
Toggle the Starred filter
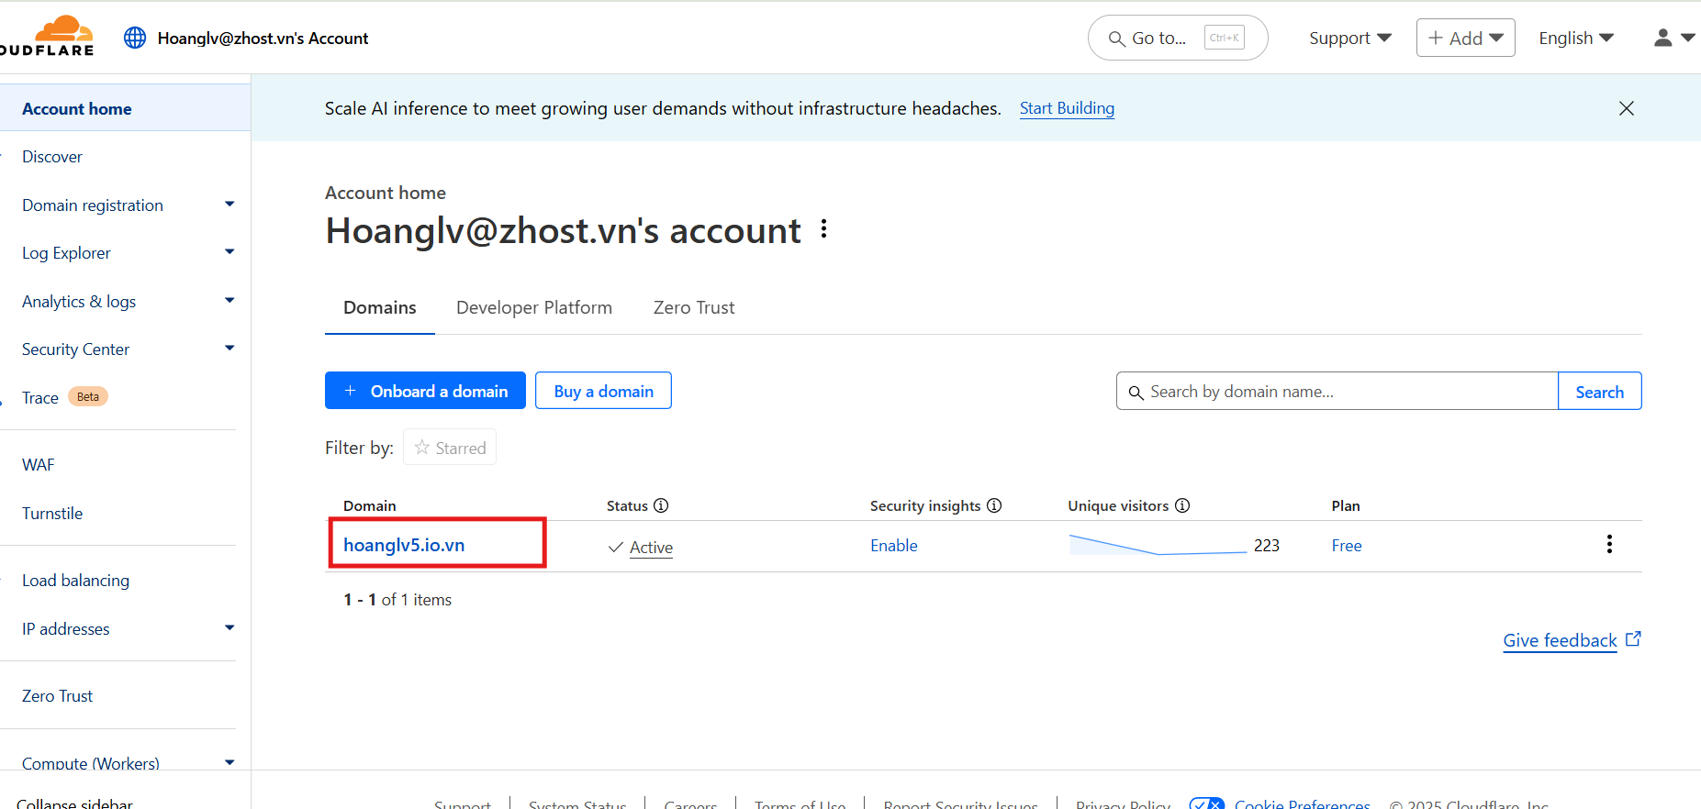pos(450,448)
